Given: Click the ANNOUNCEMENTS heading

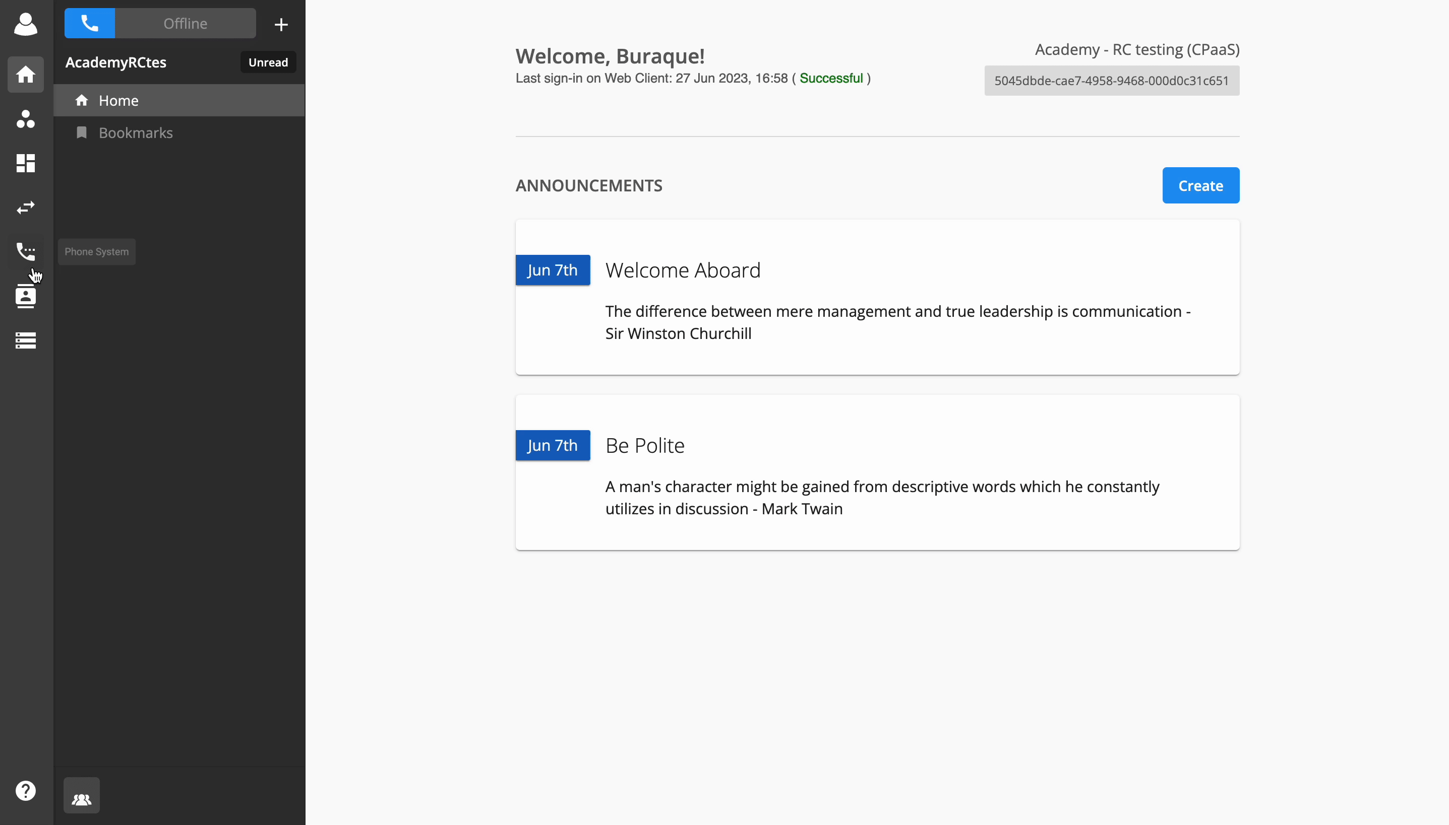Looking at the screenshot, I should click(589, 185).
